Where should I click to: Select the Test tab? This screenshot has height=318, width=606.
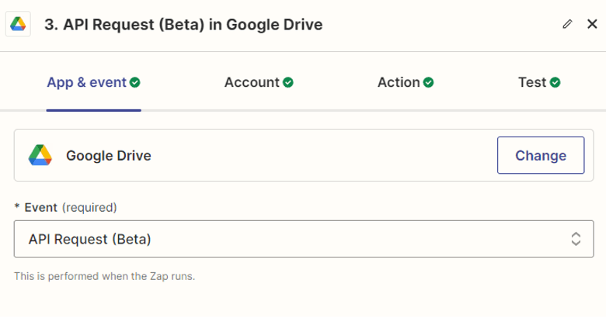point(532,82)
